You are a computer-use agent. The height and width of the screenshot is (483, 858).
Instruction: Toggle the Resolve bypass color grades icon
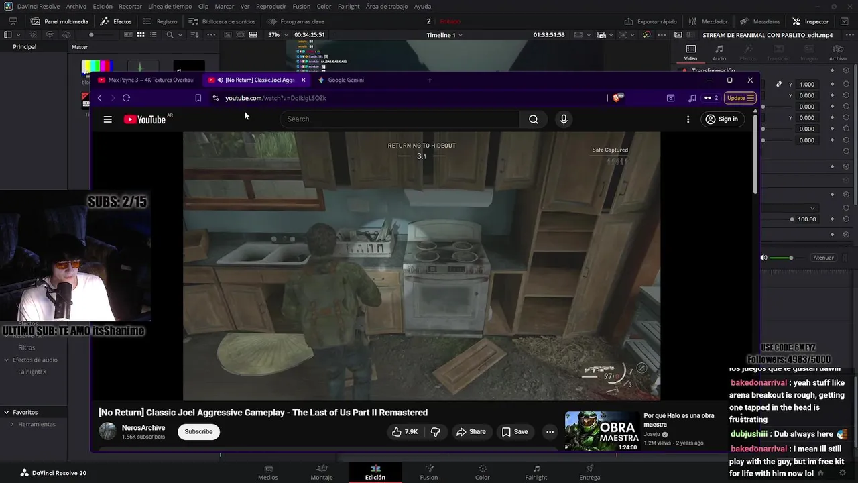click(646, 34)
